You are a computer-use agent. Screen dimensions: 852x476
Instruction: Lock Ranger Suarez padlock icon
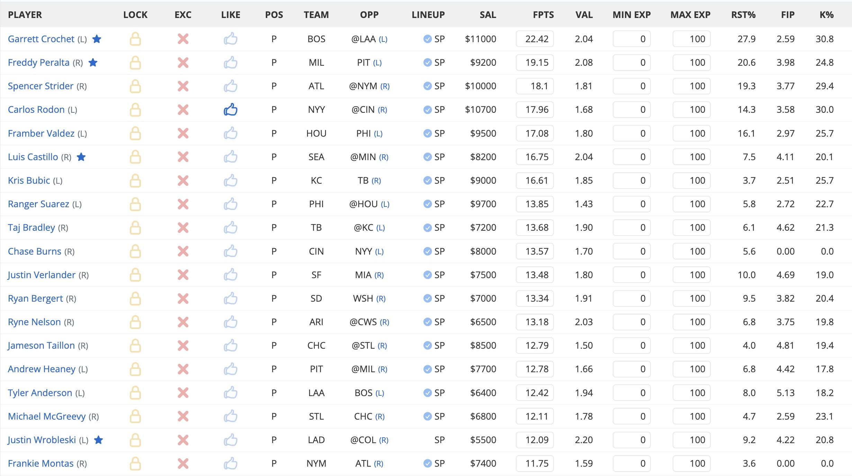(135, 204)
